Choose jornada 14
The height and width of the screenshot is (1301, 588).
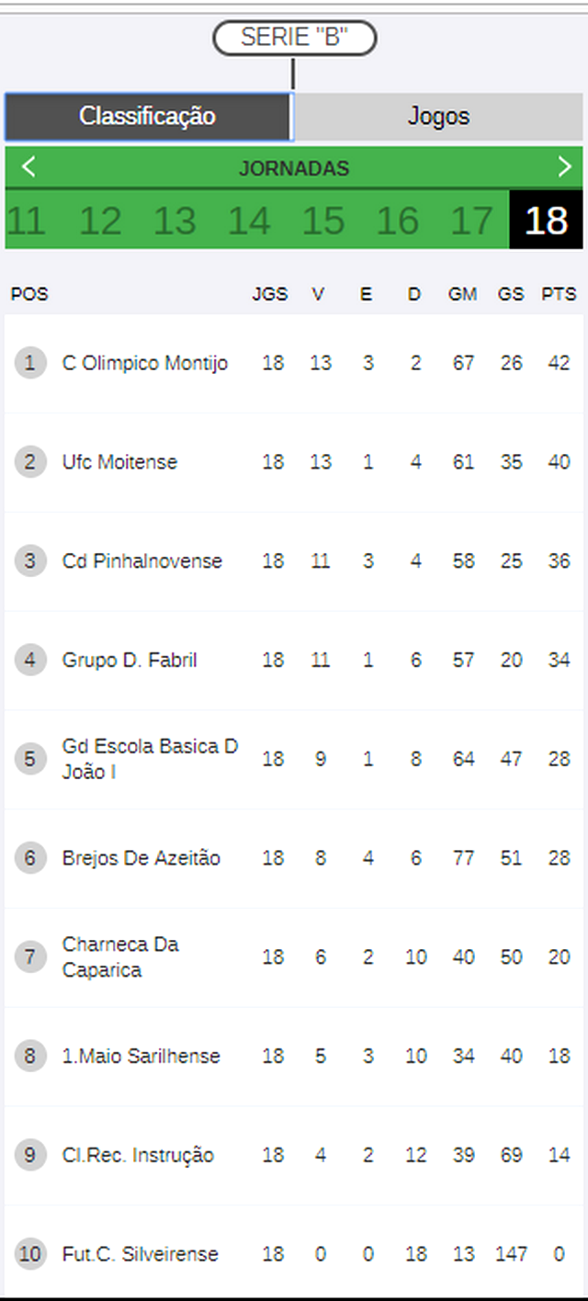coord(249,221)
